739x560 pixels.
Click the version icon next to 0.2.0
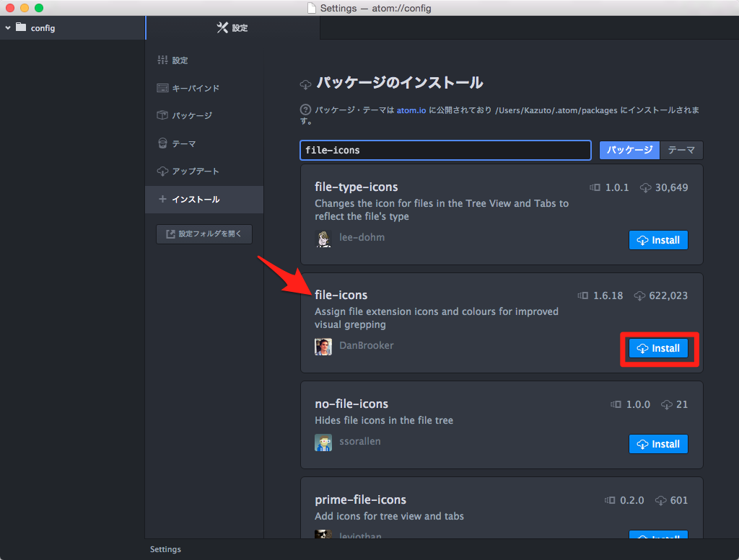pyautogui.click(x=610, y=500)
